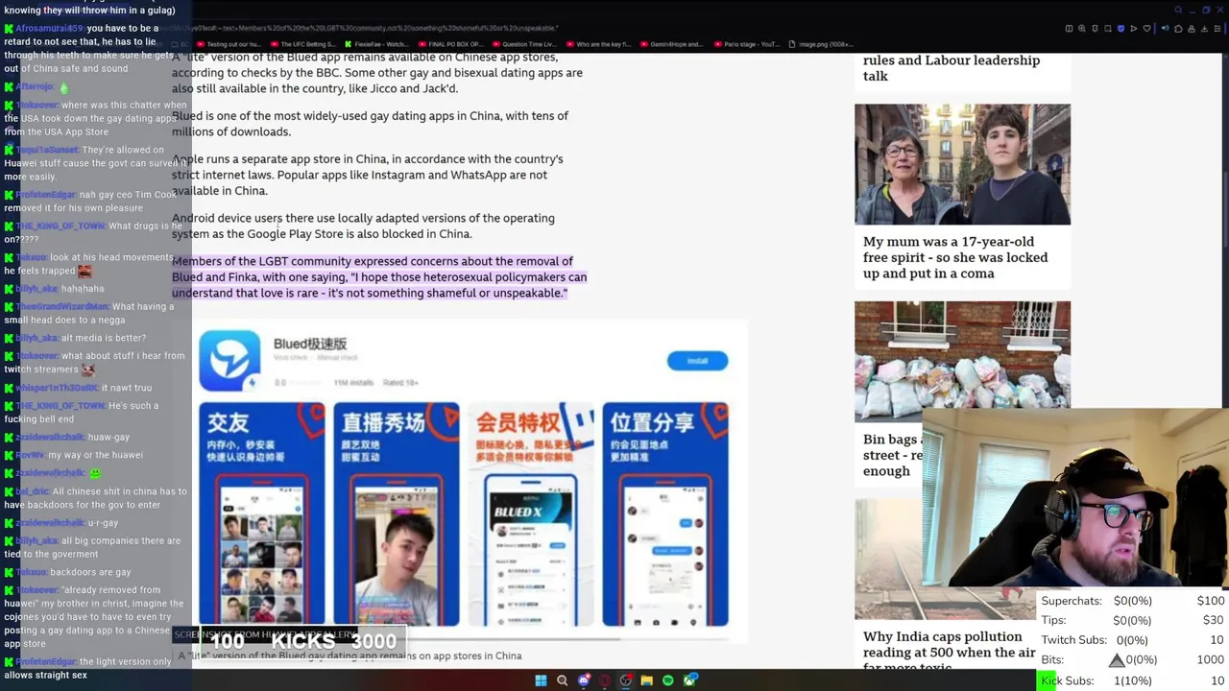
Task: Click the mother and child article photo
Action: pyautogui.click(x=962, y=164)
